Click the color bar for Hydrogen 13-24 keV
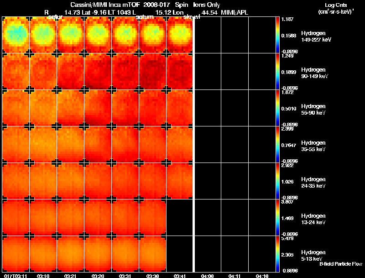Viewport: 365px width, 278px height. 277,218
